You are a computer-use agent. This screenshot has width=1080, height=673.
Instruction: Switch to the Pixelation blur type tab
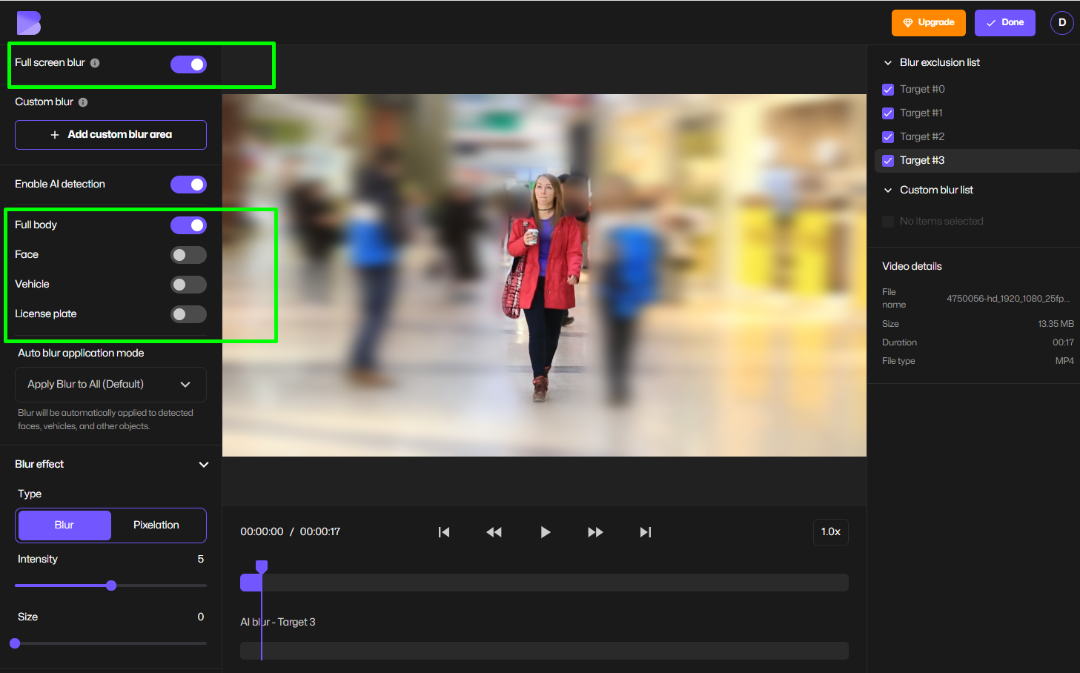156,525
